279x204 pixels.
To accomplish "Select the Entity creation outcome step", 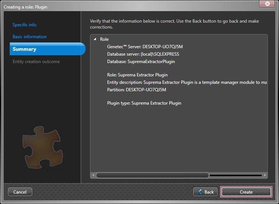I will pos(36,62).
